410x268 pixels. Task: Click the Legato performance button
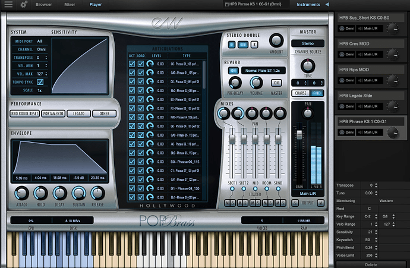pyautogui.click(x=78, y=113)
